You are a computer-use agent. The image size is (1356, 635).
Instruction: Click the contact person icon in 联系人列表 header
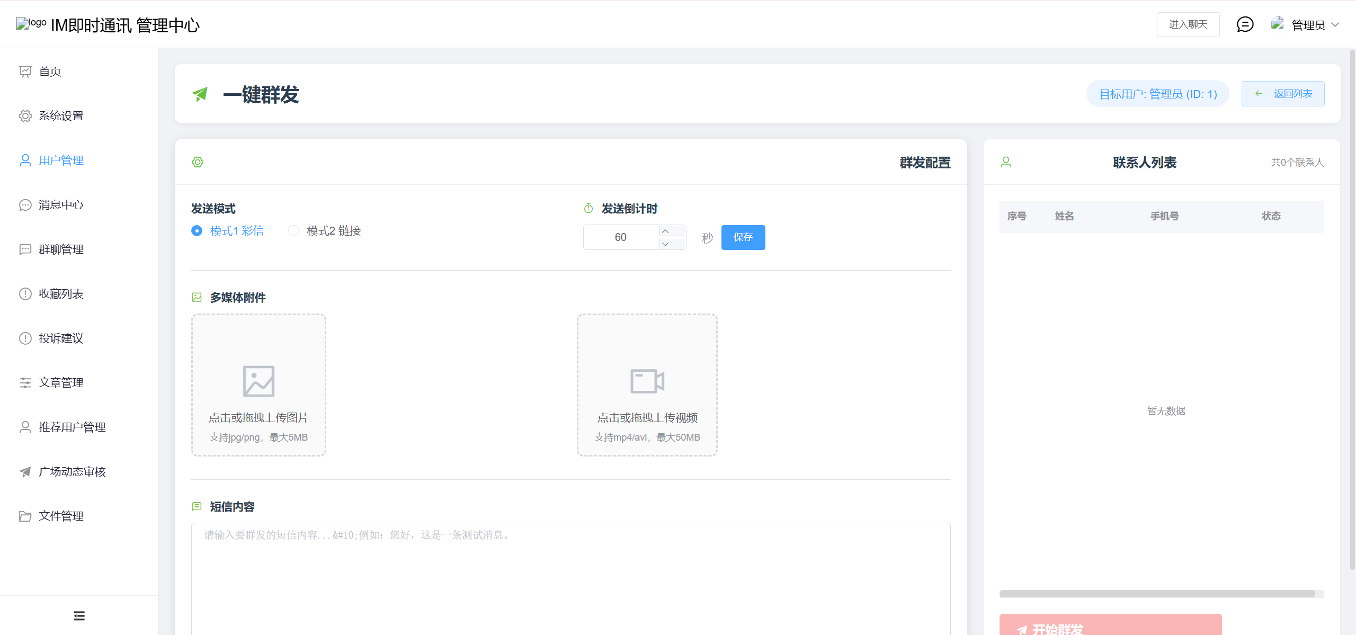(1006, 162)
